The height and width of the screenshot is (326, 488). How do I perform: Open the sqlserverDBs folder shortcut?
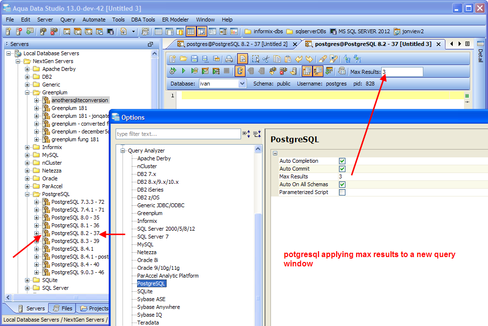(306, 31)
